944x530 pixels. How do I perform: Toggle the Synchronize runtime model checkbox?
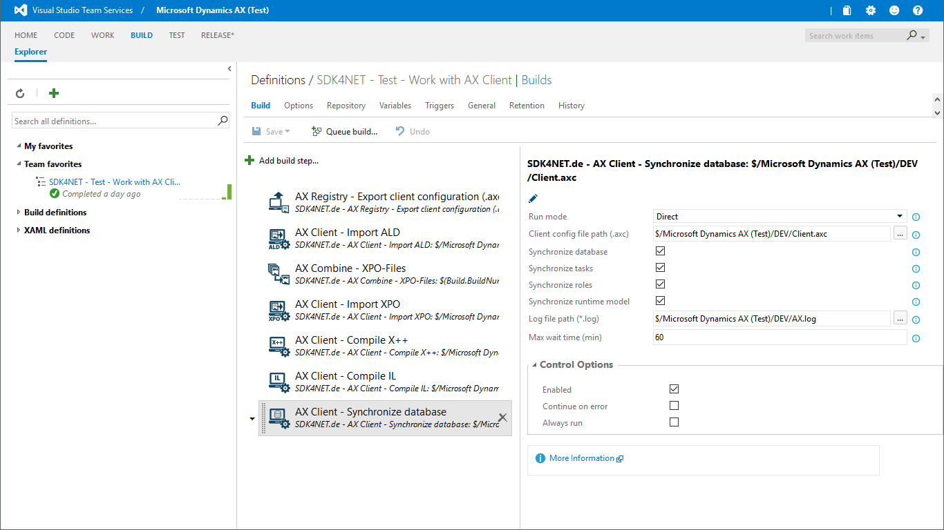click(660, 301)
